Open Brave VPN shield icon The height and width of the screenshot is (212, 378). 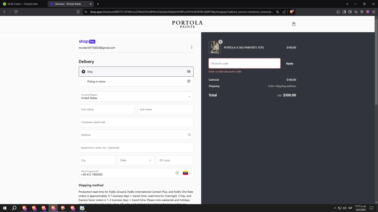(362, 12)
